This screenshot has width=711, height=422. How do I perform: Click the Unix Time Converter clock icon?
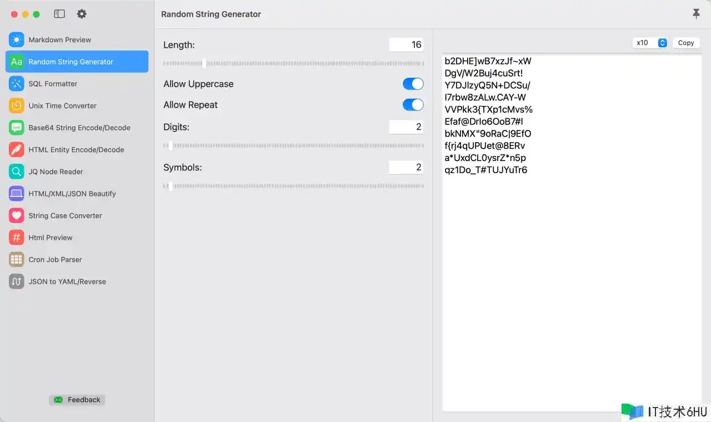pos(17,105)
